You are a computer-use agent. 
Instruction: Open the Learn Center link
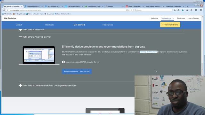pyautogui.click(x=193, y=18)
